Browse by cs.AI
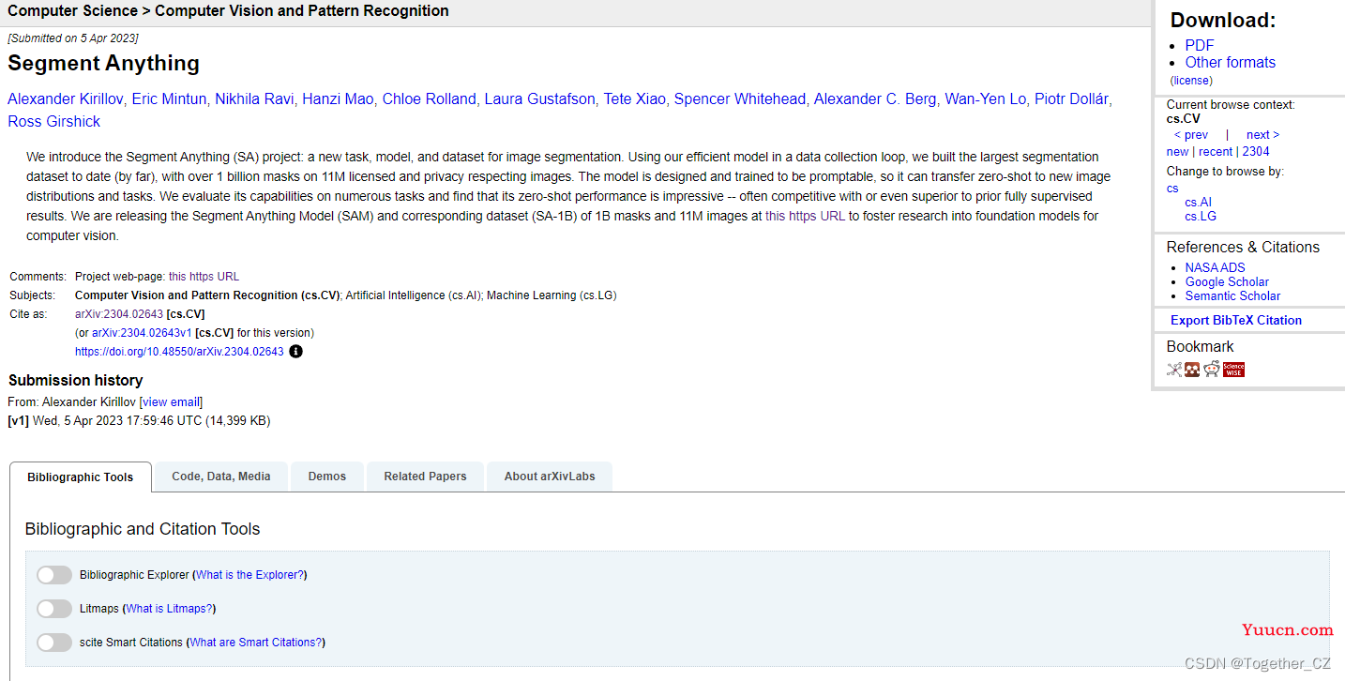 [1198, 203]
